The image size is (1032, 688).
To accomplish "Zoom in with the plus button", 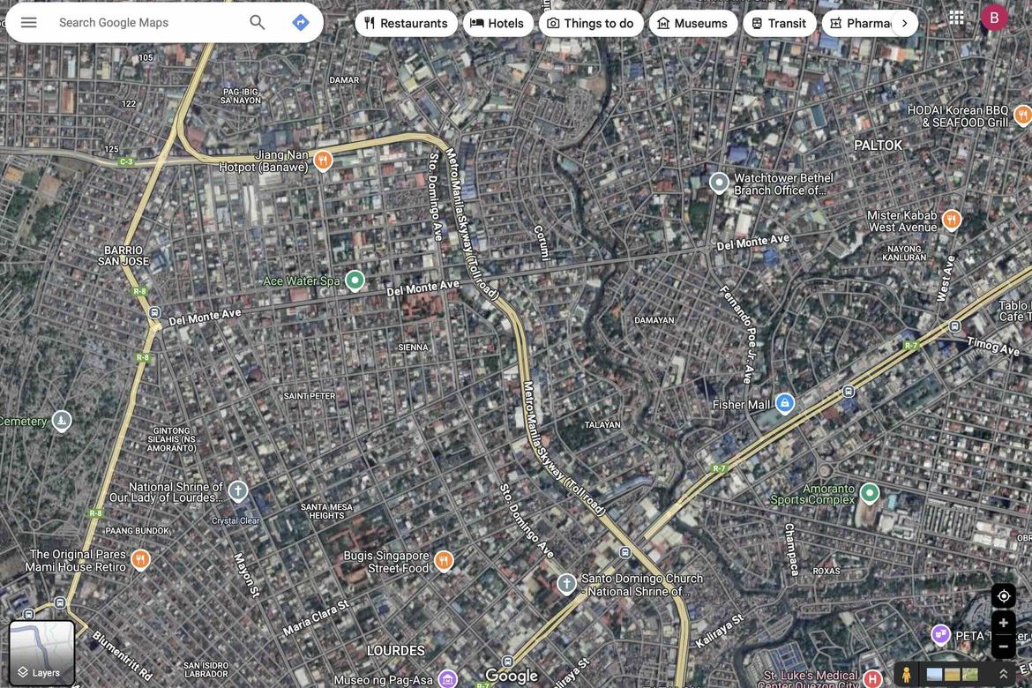I will (x=1003, y=623).
